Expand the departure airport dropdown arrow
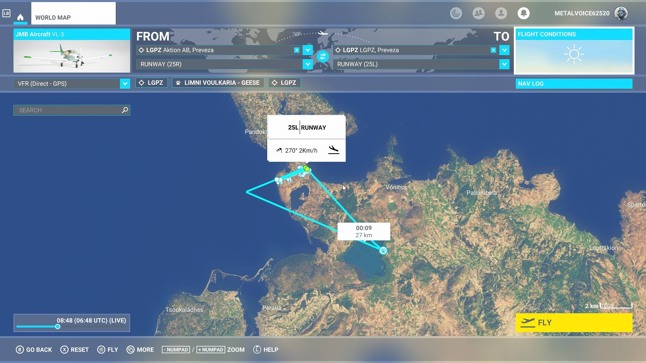The image size is (646, 363). coord(308,50)
